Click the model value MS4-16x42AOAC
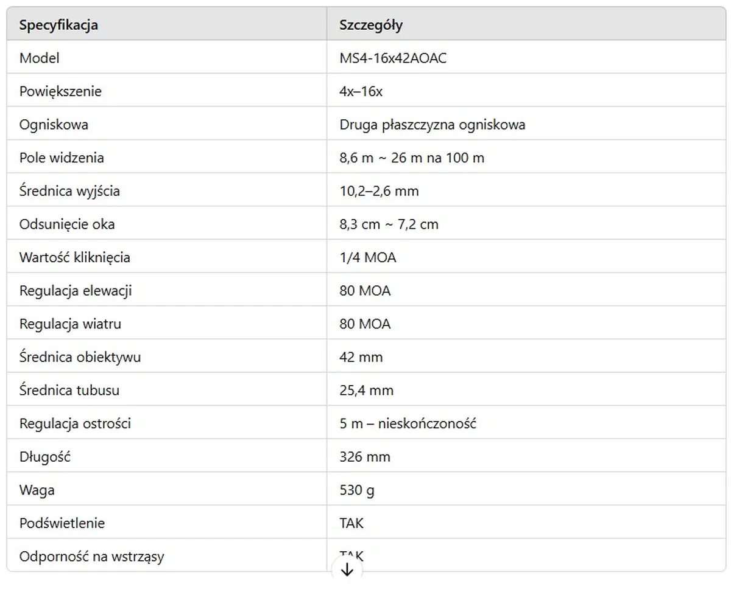 pos(395,58)
